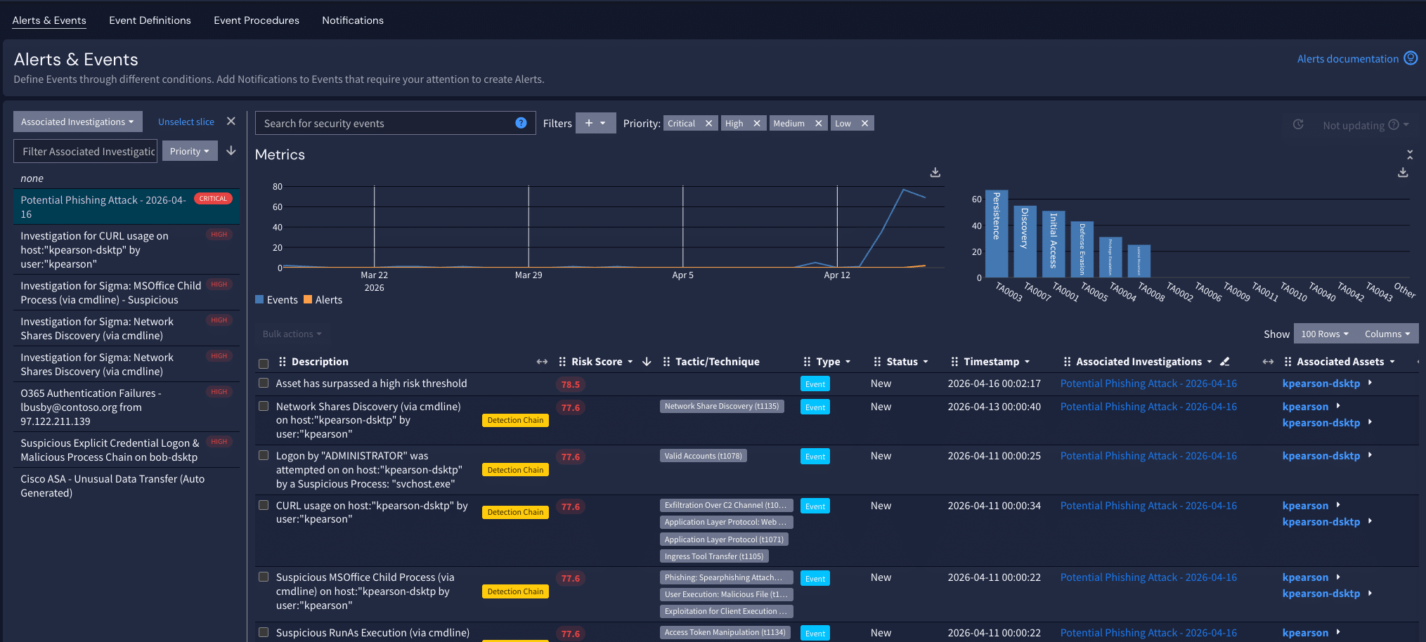Select the 'Cisco ASA - Unusual Data Transfer' investigation
This screenshot has height=642, width=1426.
[x=127, y=486]
